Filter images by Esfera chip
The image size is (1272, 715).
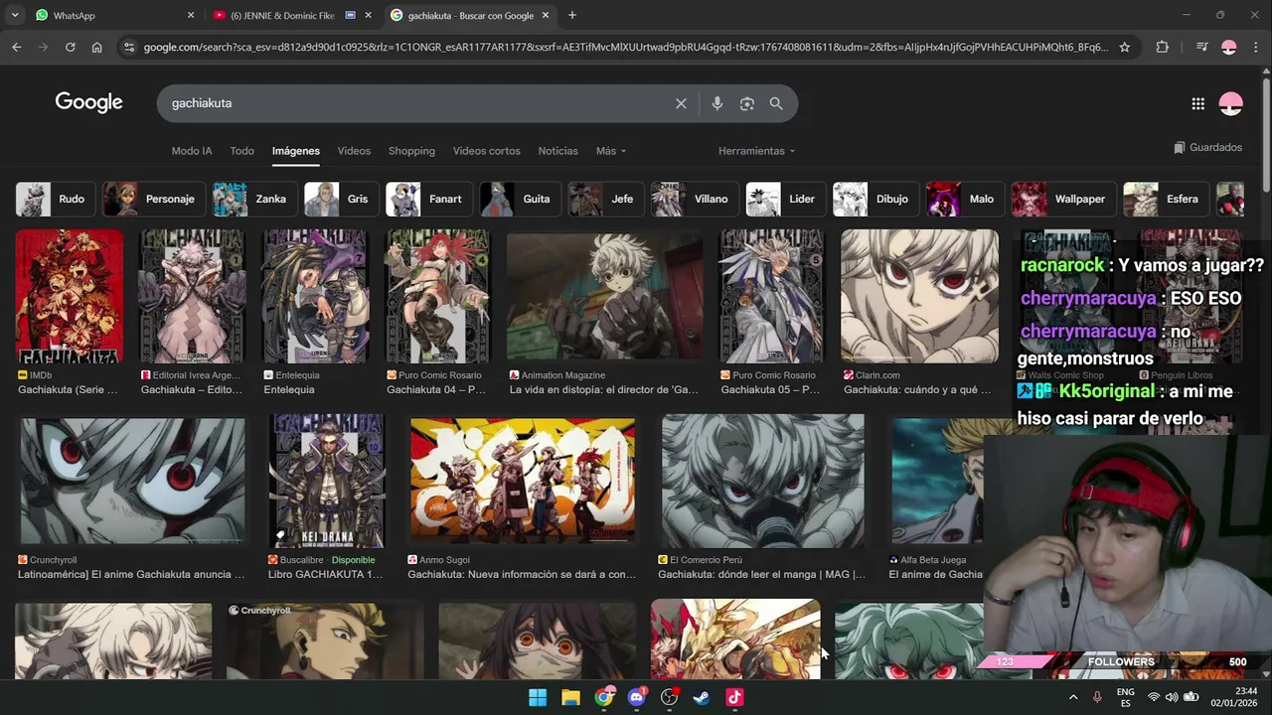coord(1166,199)
